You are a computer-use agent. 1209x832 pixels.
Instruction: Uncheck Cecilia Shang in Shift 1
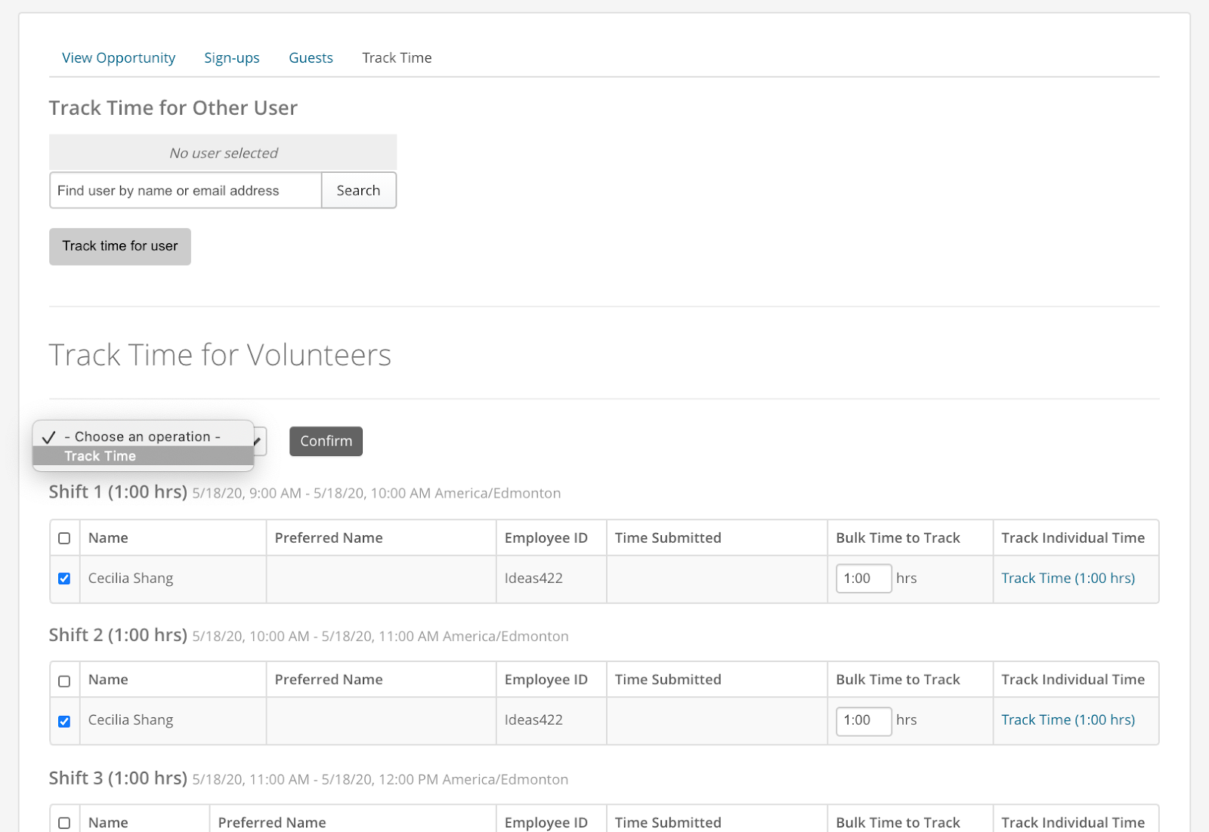(64, 578)
